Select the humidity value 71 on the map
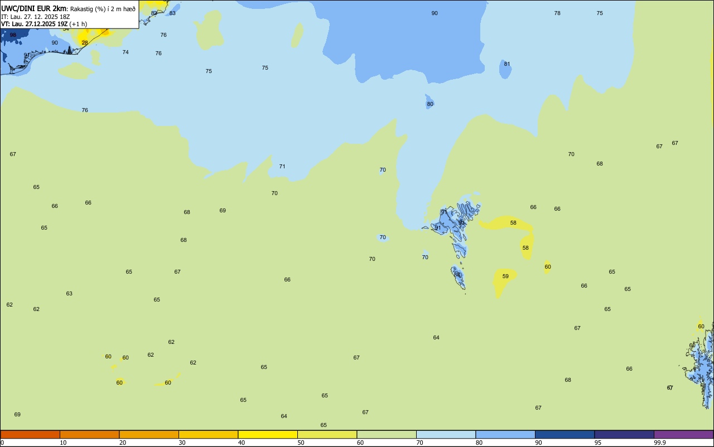 (282, 167)
